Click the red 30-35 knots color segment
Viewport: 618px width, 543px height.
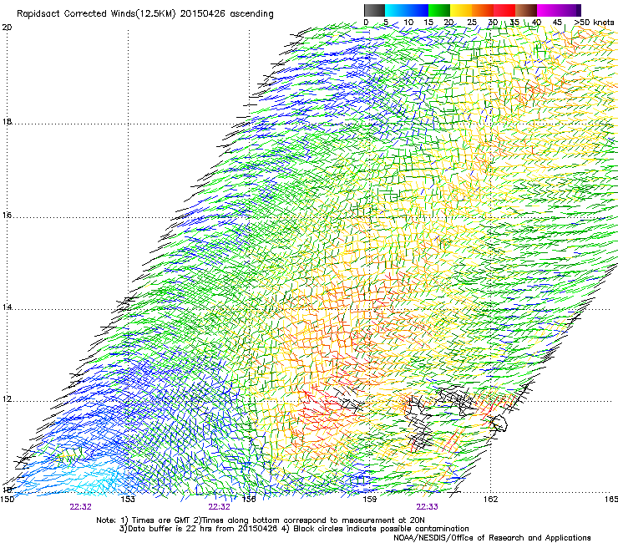click(x=504, y=10)
